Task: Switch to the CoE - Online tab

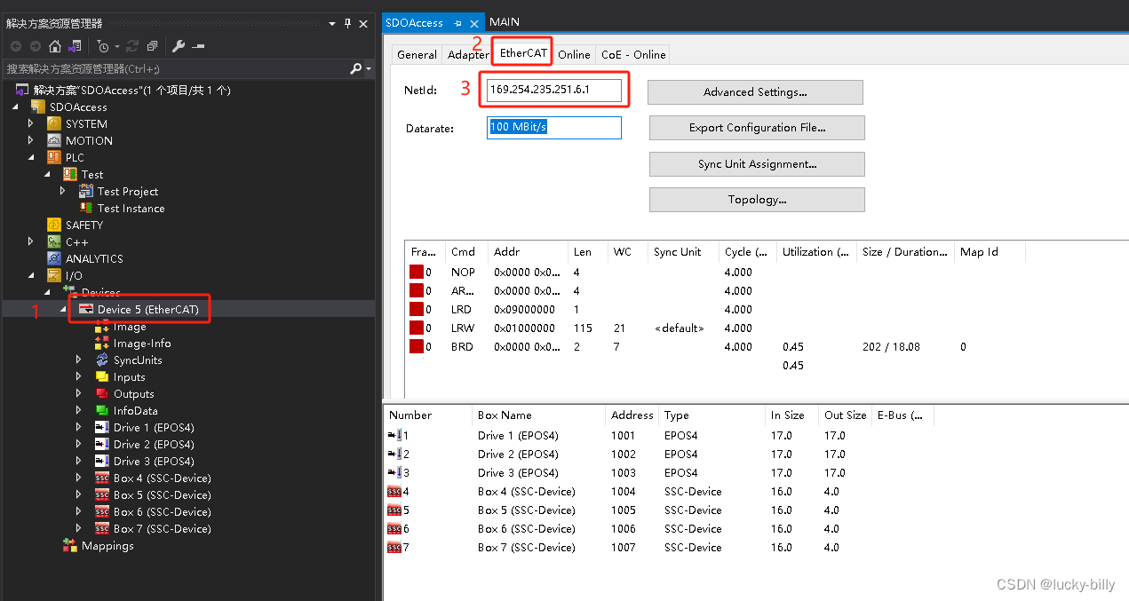Action: tap(632, 54)
